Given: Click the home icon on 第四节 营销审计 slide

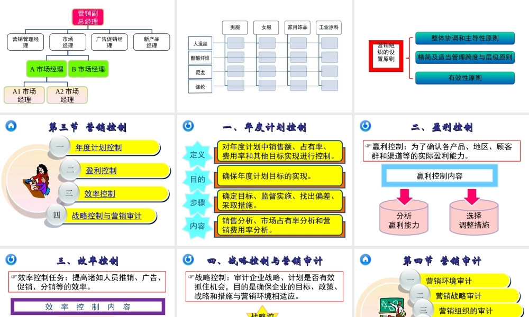Looking at the screenshot, I should pos(364,259).
